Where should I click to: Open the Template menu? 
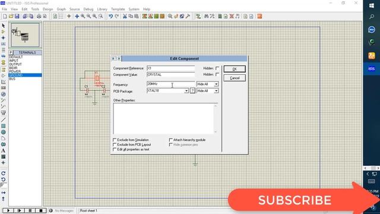click(x=118, y=9)
